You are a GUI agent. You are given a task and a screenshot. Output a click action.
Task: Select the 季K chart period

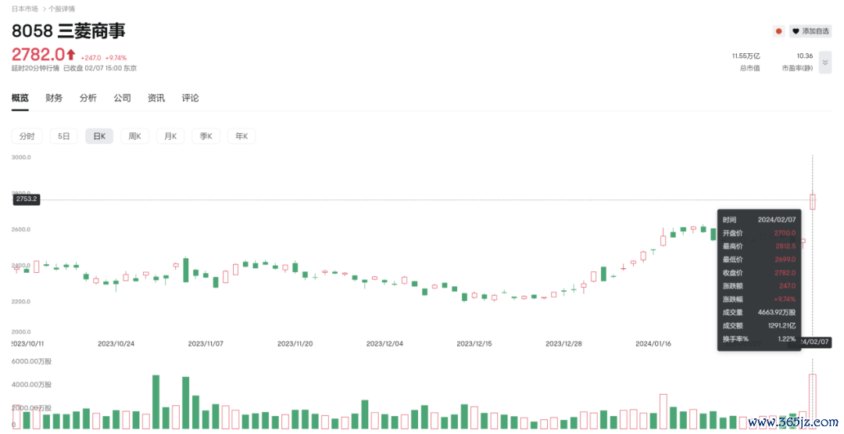tap(206, 136)
